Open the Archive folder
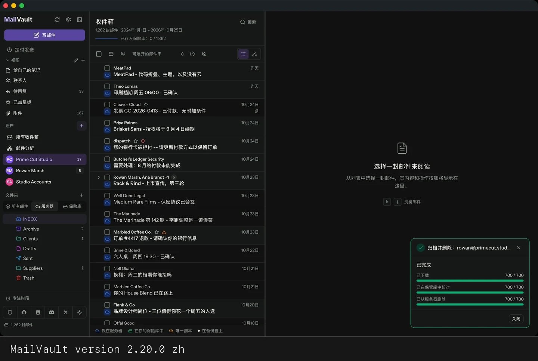538x361 pixels. point(45,229)
